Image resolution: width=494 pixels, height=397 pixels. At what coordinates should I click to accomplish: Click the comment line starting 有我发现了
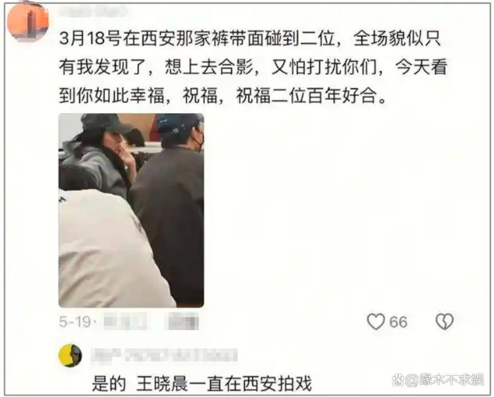[x=253, y=68]
